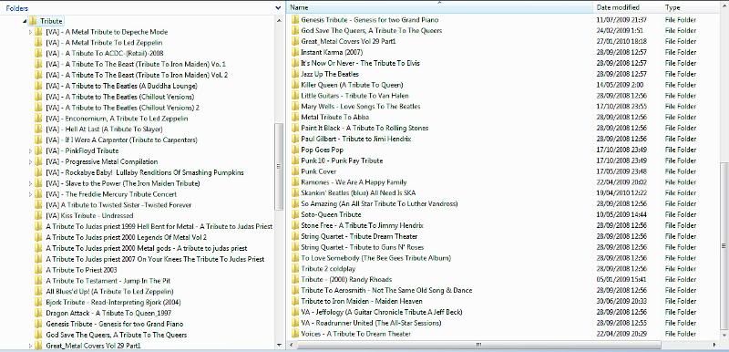Click folder icon beside All Blues'd Up! in tree
This screenshot has height=352, width=729.
[38, 292]
